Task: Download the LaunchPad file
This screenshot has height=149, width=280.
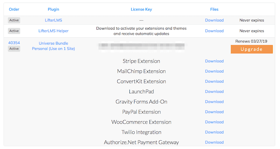Action: click(214, 92)
